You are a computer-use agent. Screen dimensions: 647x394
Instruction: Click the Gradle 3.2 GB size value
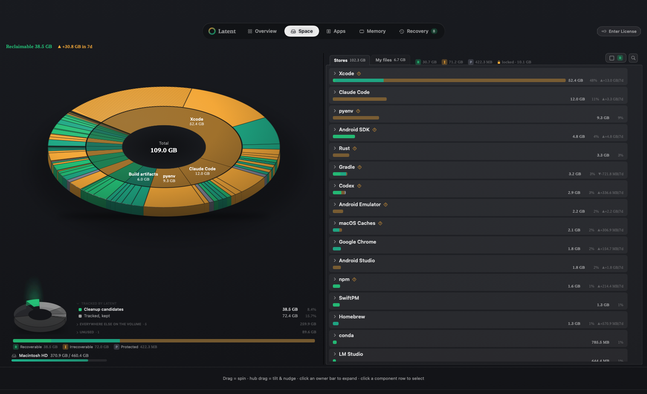click(x=575, y=174)
